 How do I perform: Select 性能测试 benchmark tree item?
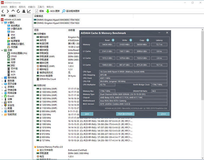click(12, 115)
